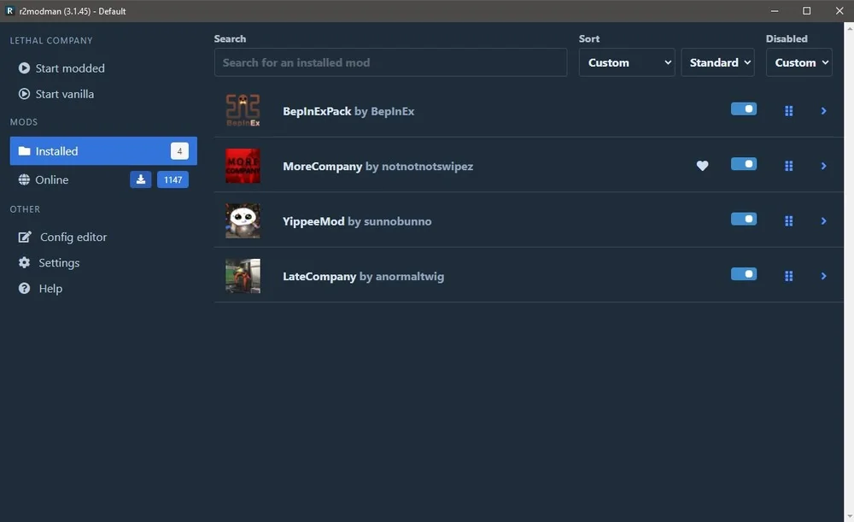Viewport: 854px width, 522px height.
Task: Click the vertical scrollbar up arrow
Action: tap(849, 26)
